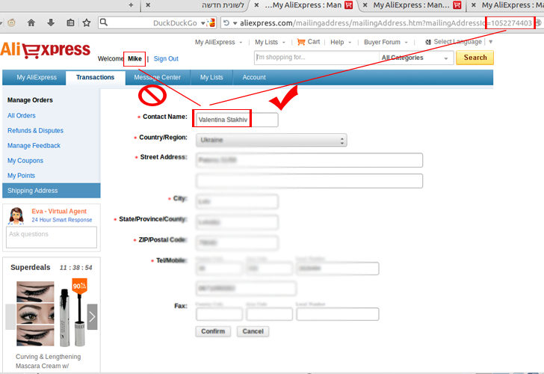Open Country/Region dropdown showing Ukraine

tap(271, 141)
